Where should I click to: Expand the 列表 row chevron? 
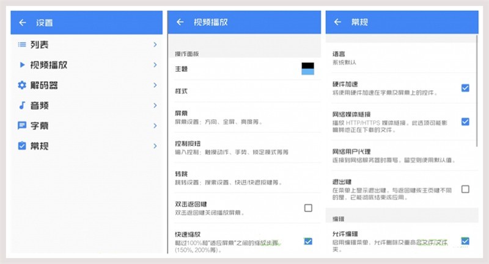click(155, 45)
